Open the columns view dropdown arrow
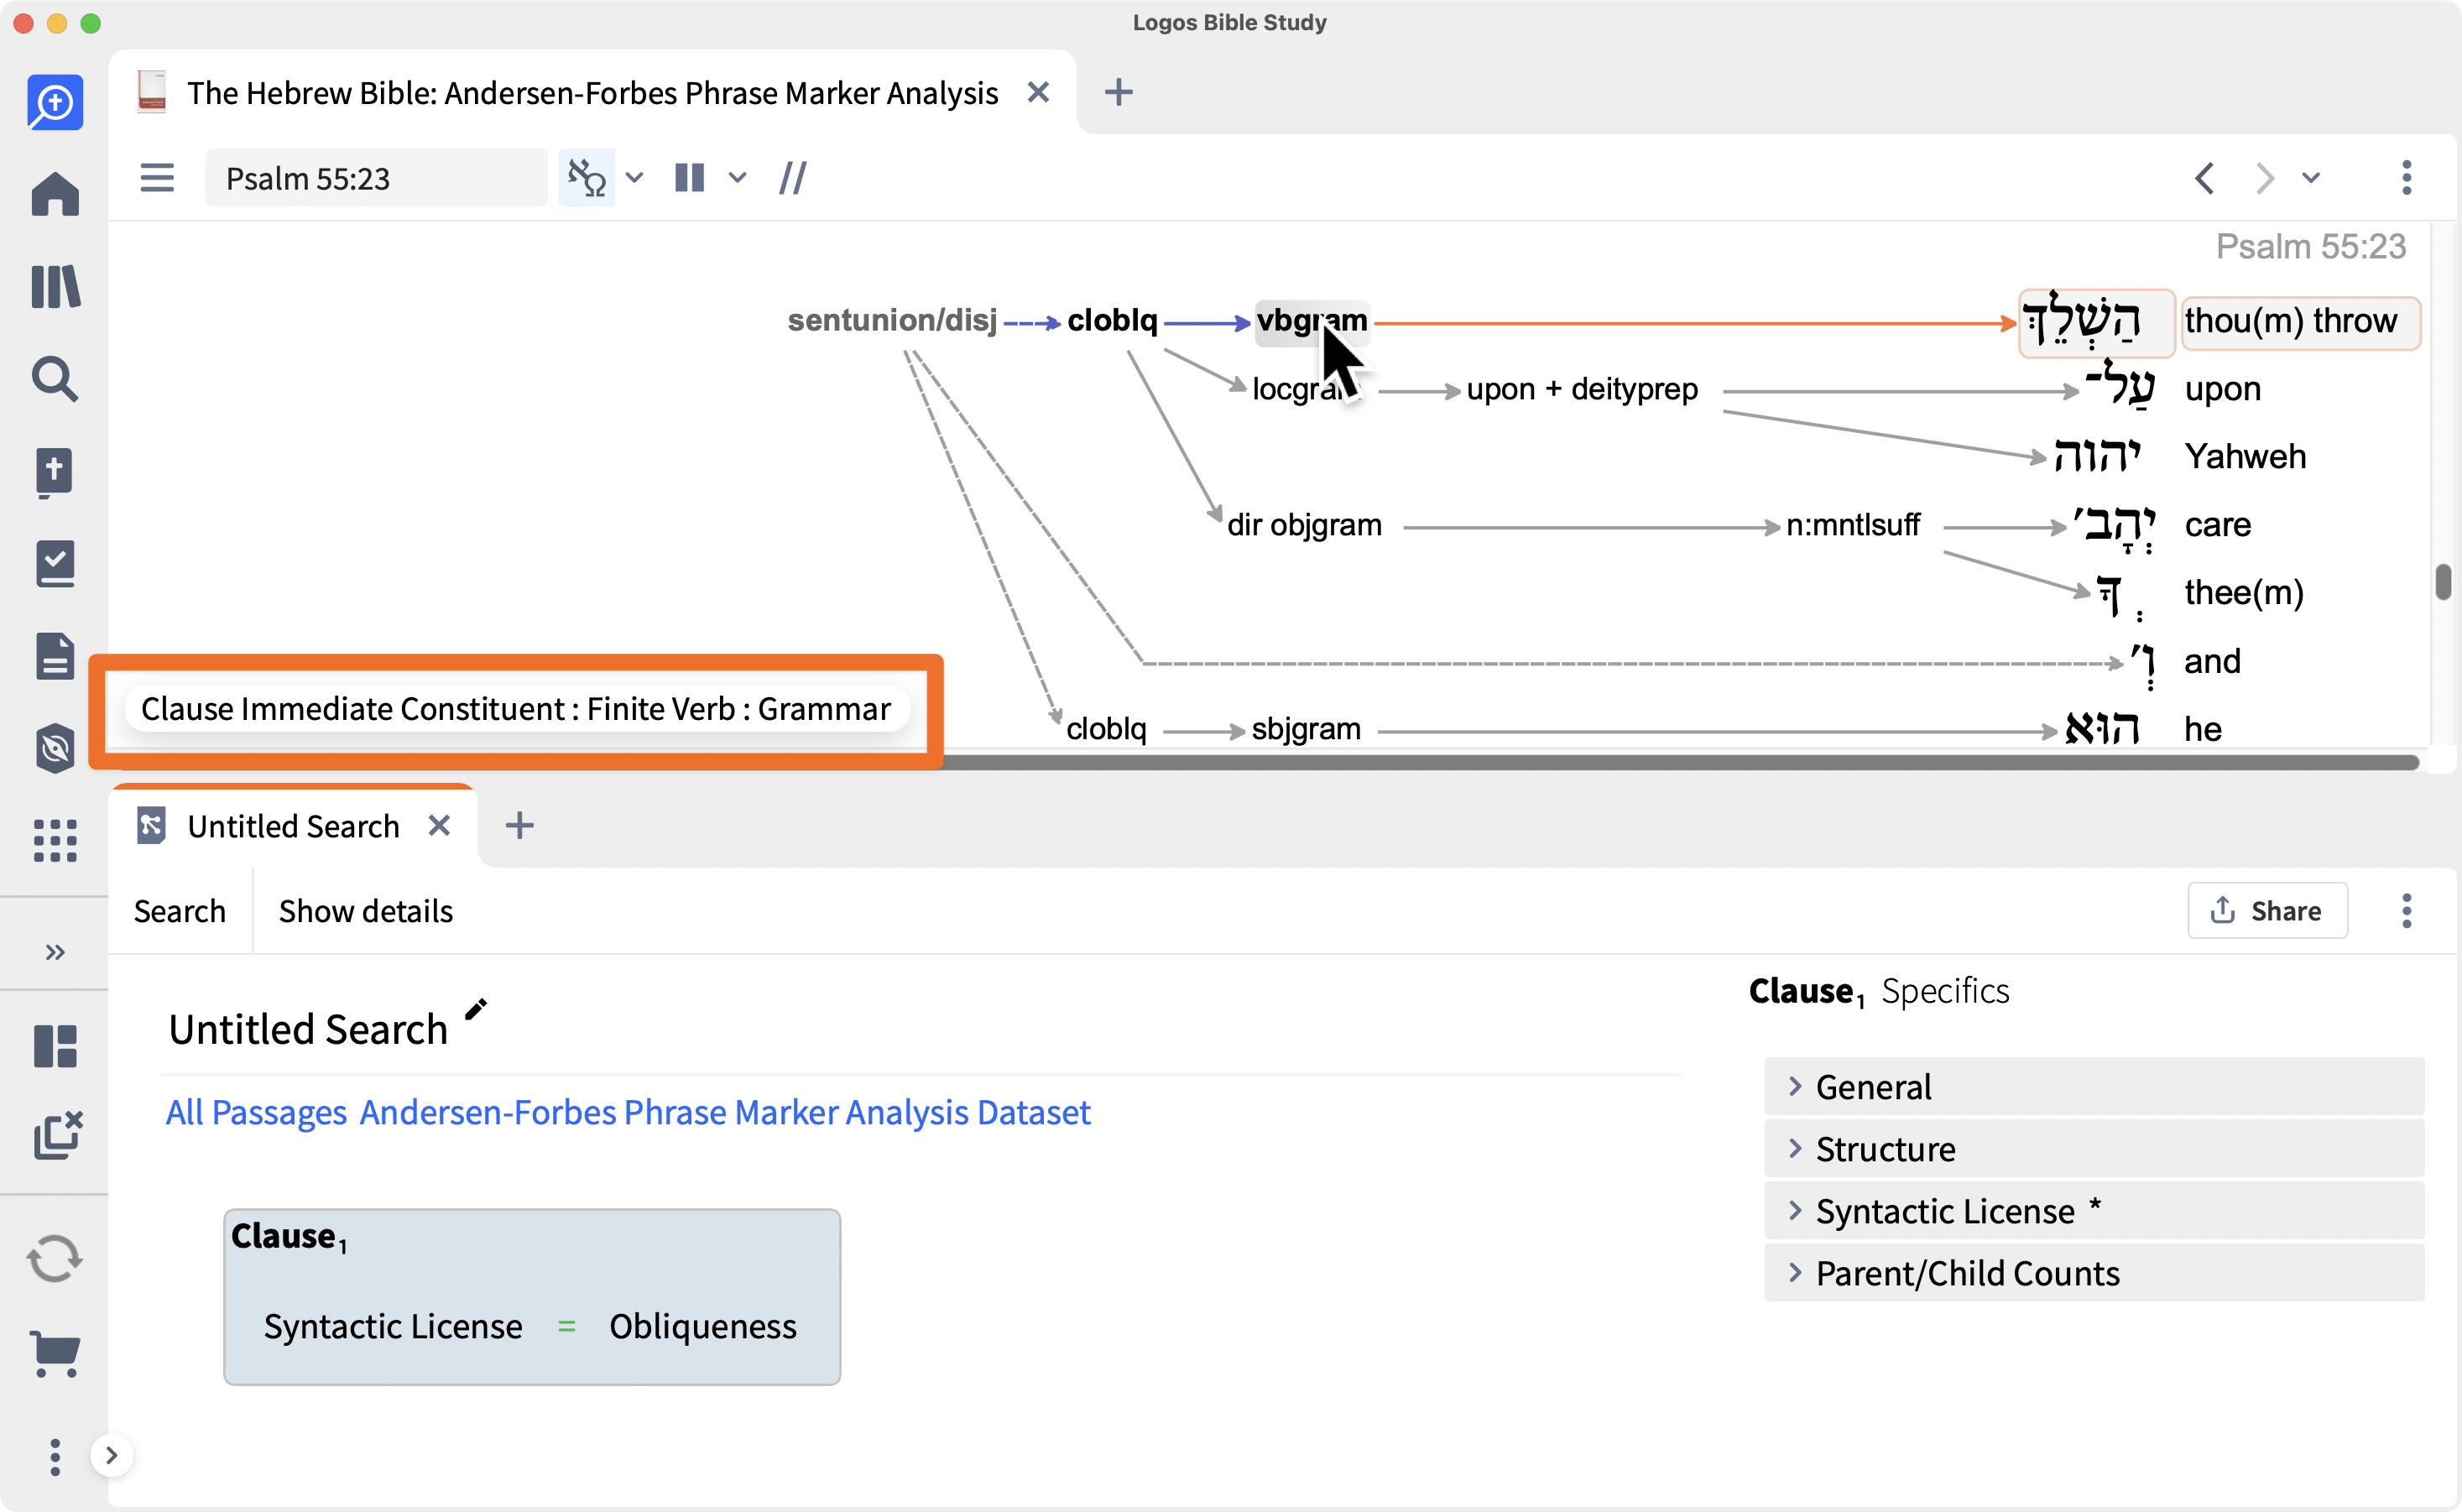This screenshot has height=1512, width=2462. (x=737, y=178)
